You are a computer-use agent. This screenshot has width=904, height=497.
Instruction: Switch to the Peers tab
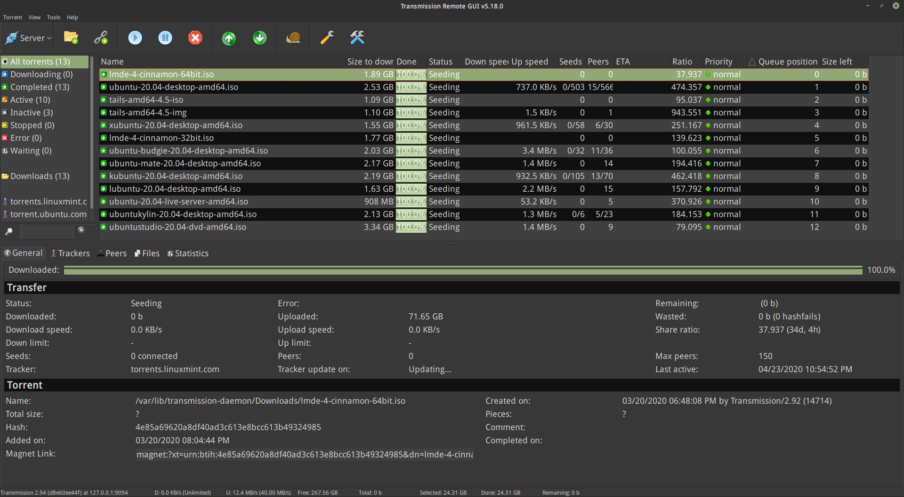coord(112,253)
